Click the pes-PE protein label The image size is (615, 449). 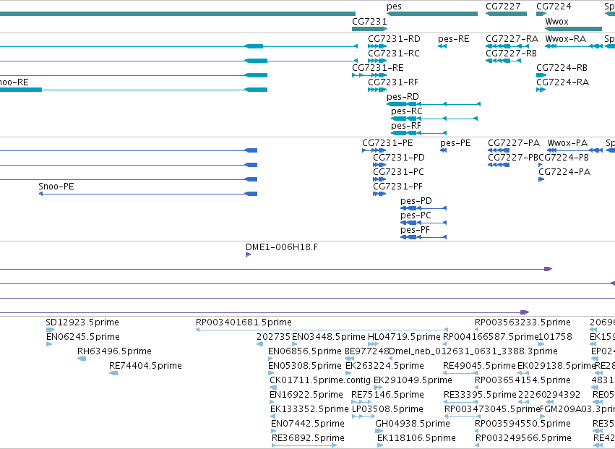(x=455, y=143)
